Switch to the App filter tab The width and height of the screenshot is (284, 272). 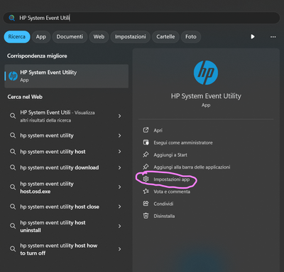(41, 37)
